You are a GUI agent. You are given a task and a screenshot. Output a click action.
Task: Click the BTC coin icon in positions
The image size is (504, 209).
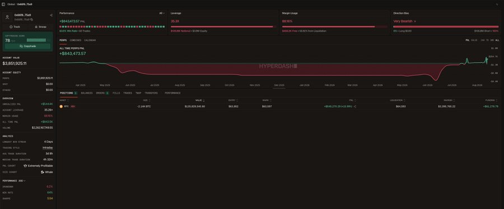click(x=61, y=106)
